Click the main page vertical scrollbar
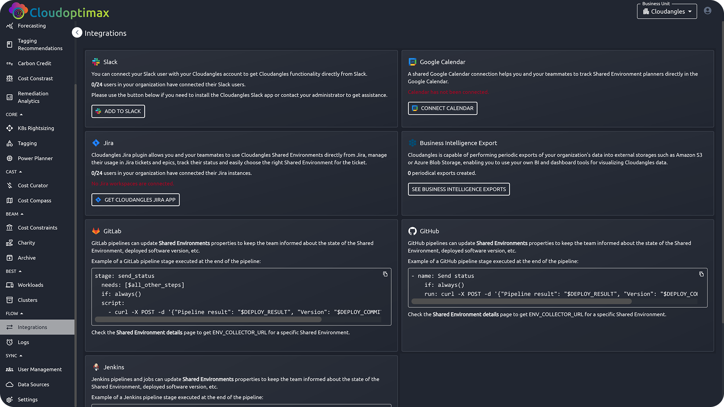This screenshot has width=724, height=407. (x=722, y=172)
